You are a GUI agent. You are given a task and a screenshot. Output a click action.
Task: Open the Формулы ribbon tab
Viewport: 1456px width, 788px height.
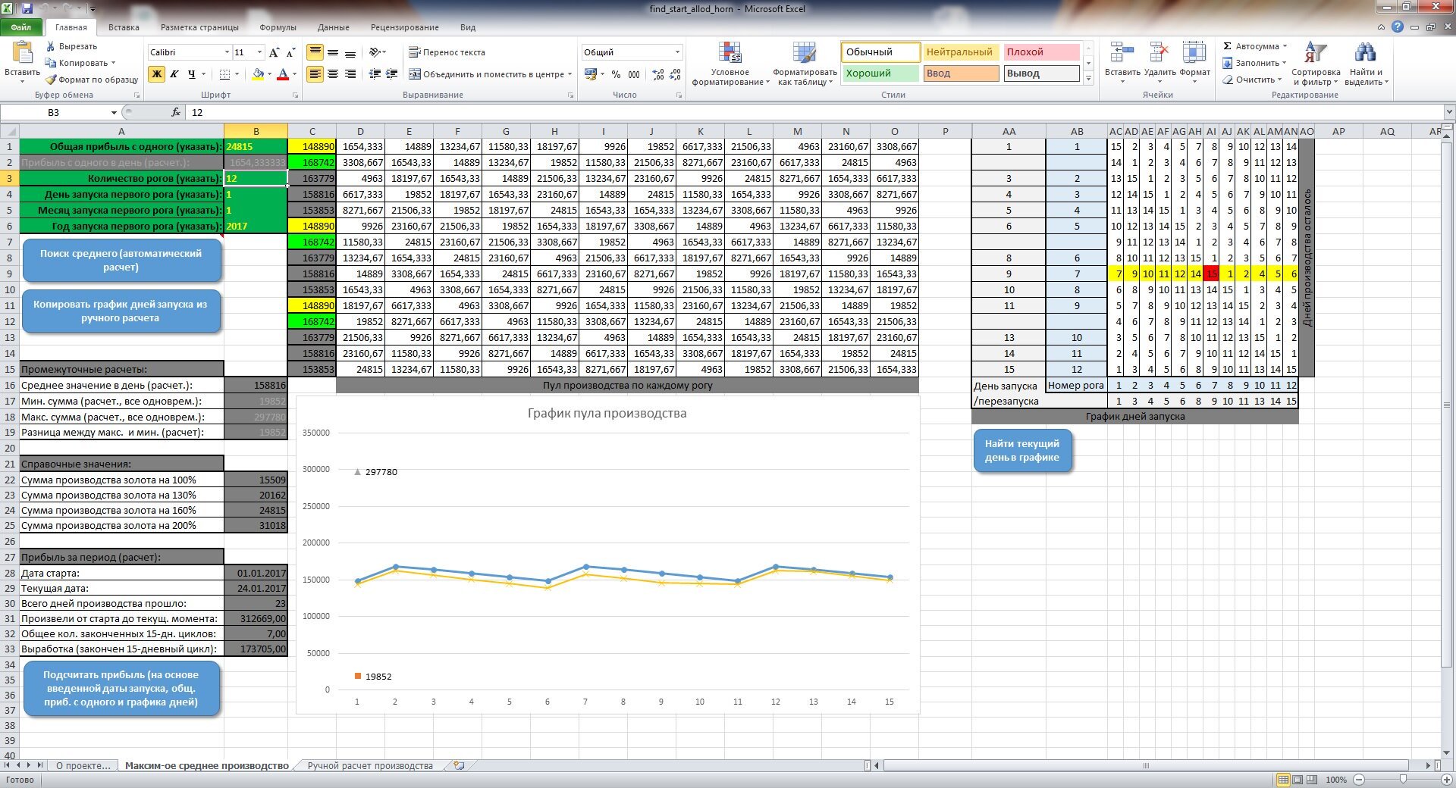[278, 27]
